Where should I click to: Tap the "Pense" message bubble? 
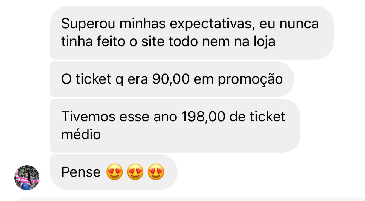[x=114, y=172]
